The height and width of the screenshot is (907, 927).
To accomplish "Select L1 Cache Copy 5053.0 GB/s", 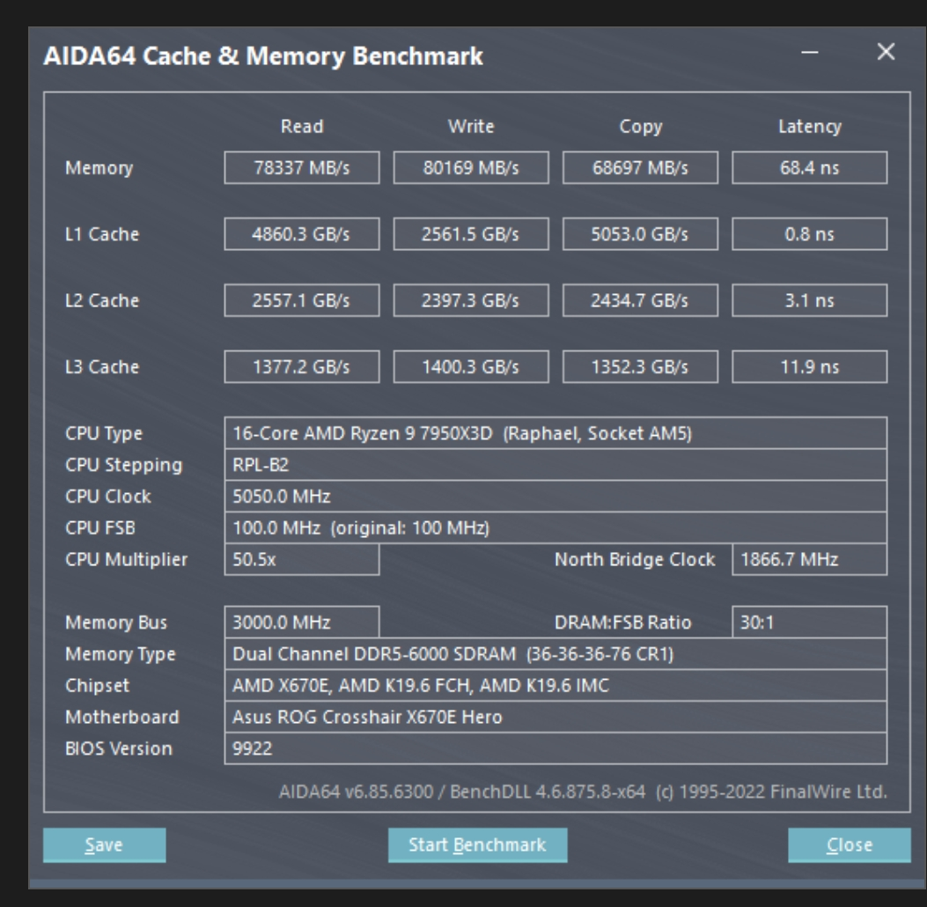I will pos(640,233).
